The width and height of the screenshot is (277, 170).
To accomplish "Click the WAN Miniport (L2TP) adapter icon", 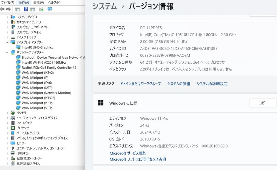I will (x=18, y=87).
